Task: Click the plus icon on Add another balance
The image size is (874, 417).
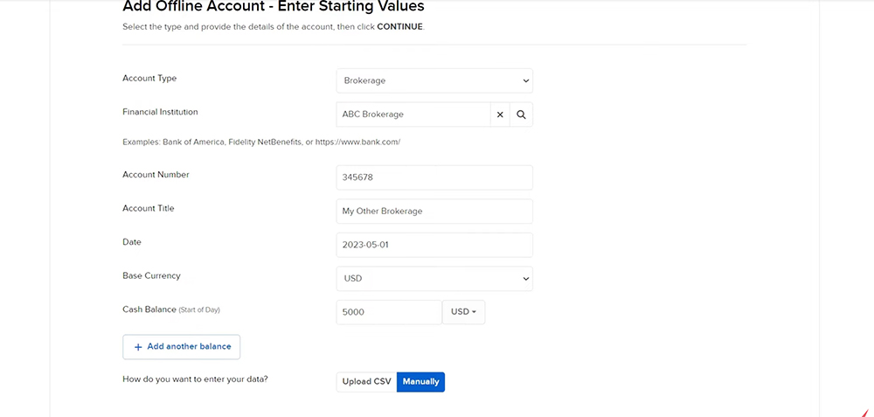Action: (138, 347)
